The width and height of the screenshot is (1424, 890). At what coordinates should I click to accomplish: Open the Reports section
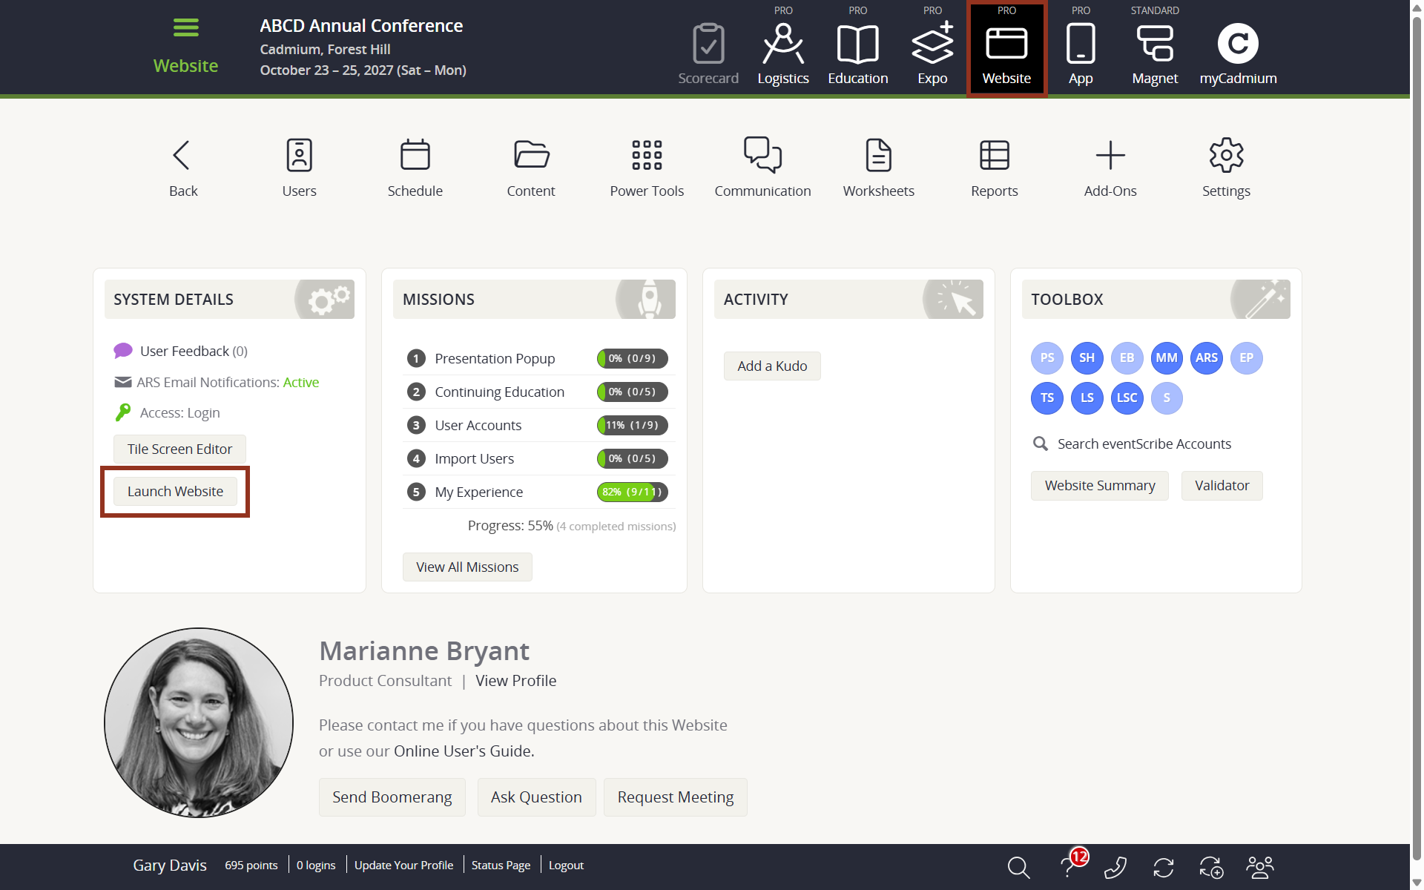coord(994,165)
